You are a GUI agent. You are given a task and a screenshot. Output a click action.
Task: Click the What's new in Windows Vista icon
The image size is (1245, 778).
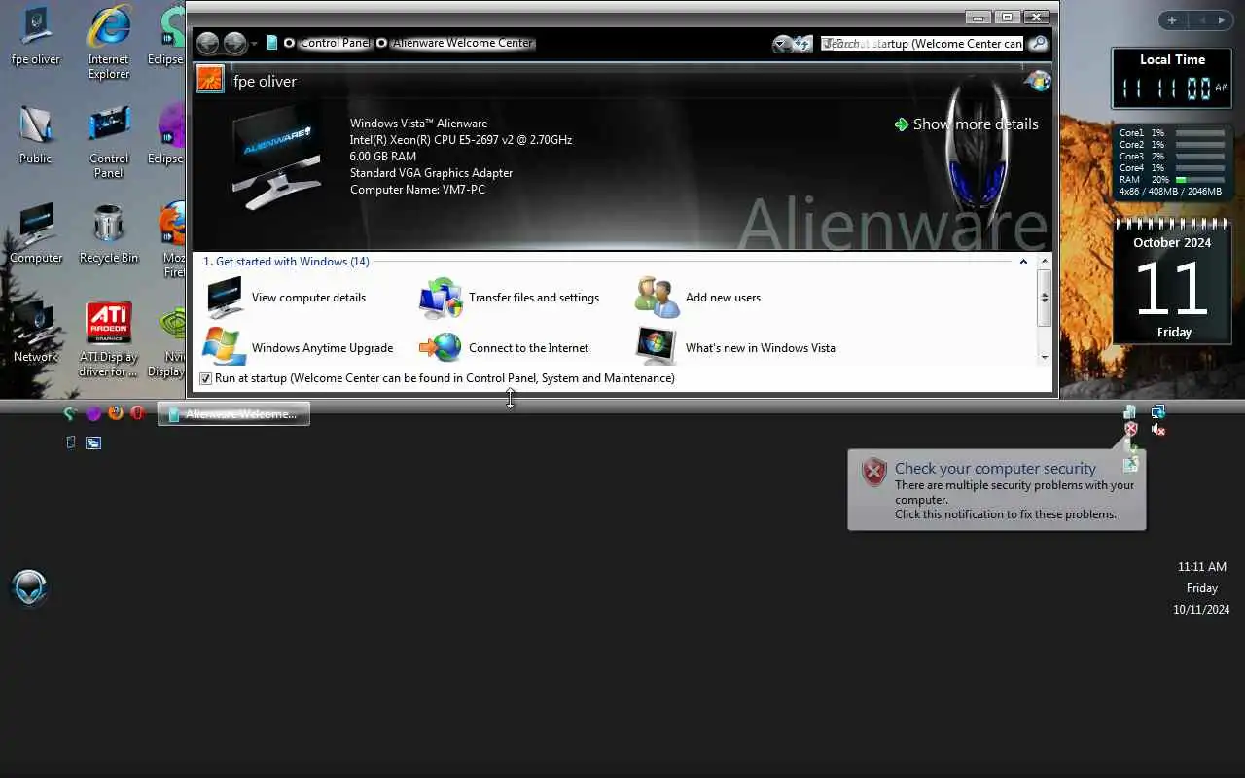(657, 347)
